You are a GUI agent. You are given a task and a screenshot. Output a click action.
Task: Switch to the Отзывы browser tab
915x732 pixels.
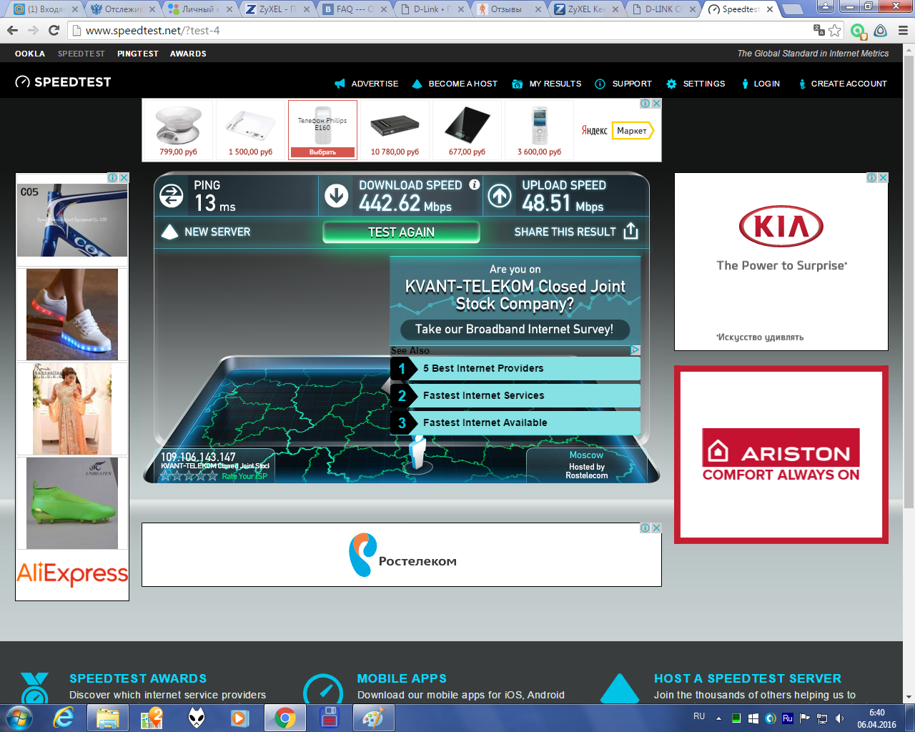tap(509, 9)
